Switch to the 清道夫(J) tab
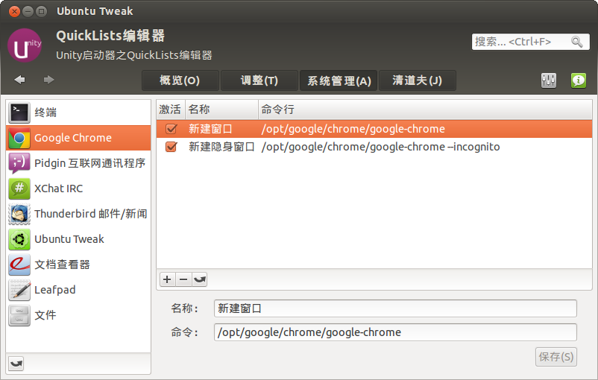Image resolution: width=598 pixels, height=380 pixels. coord(418,80)
